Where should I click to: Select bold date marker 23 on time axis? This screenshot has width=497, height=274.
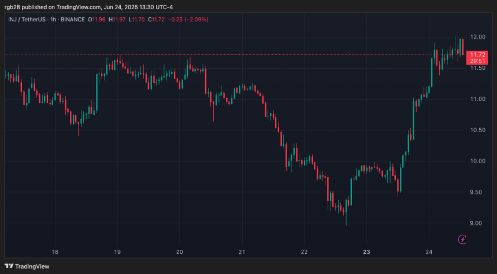click(x=366, y=252)
